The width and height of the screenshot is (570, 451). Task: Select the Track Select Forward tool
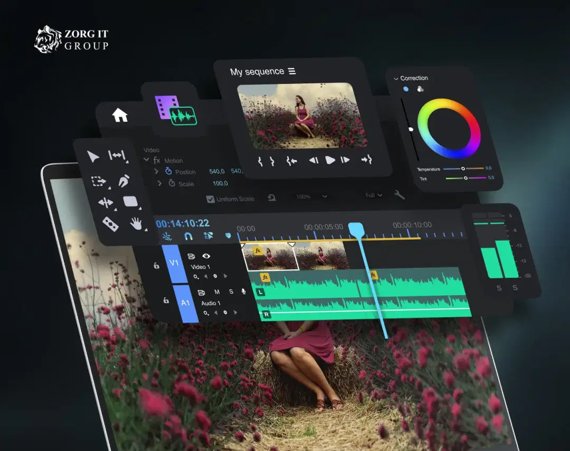pyautogui.click(x=100, y=181)
